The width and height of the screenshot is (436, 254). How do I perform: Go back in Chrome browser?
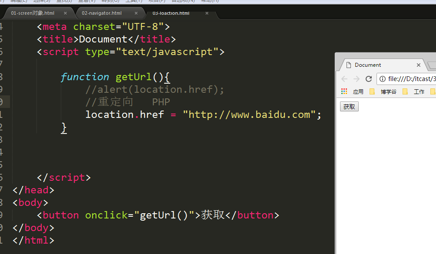click(344, 79)
